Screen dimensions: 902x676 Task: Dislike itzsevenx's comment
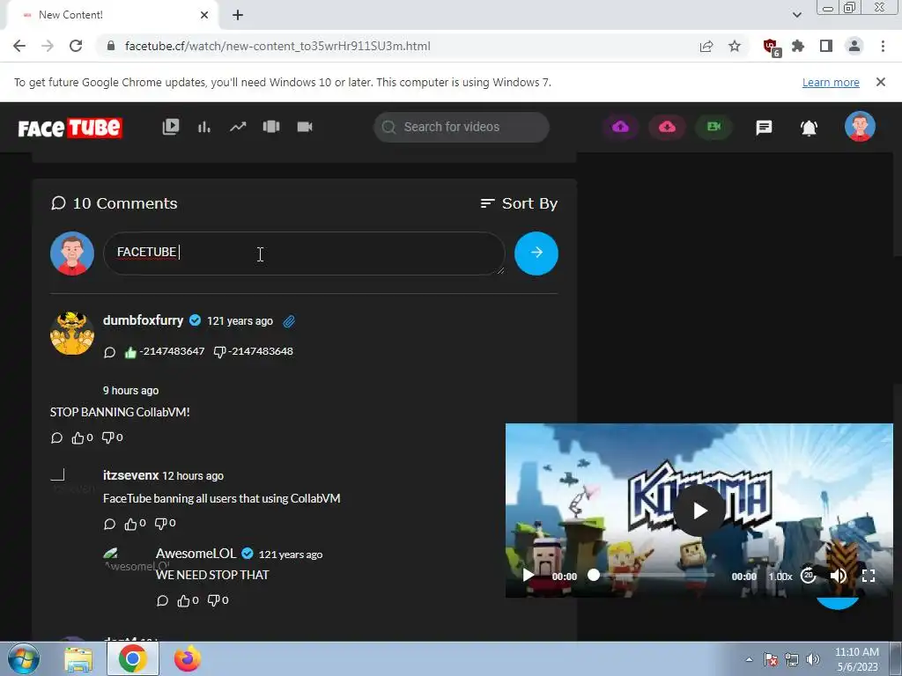pyautogui.click(x=160, y=523)
